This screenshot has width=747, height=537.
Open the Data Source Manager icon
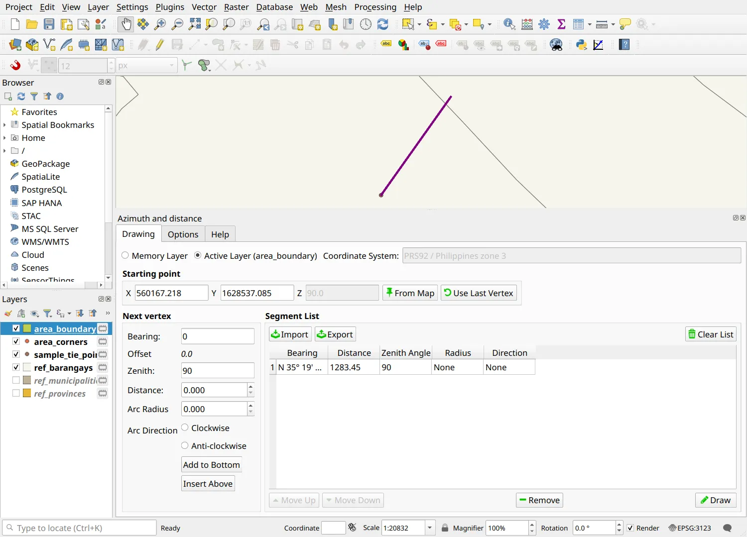click(x=15, y=45)
